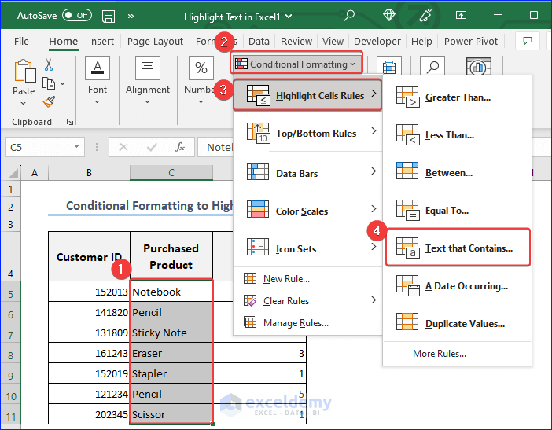
Task: Click the Copy icon in Clipboard group
Action: (x=49, y=83)
